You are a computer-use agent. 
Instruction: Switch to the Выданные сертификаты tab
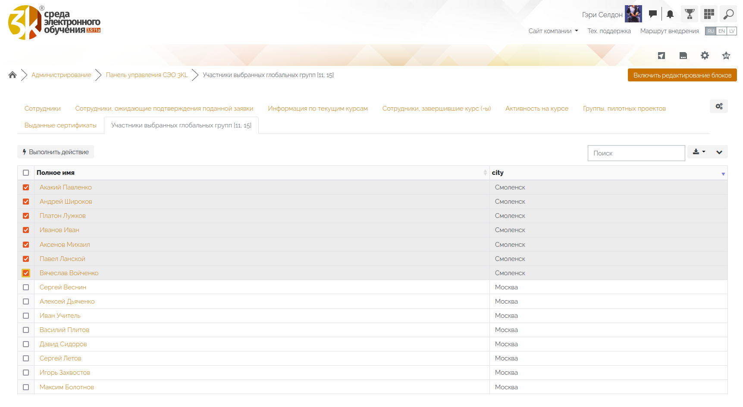pyautogui.click(x=60, y=125)
